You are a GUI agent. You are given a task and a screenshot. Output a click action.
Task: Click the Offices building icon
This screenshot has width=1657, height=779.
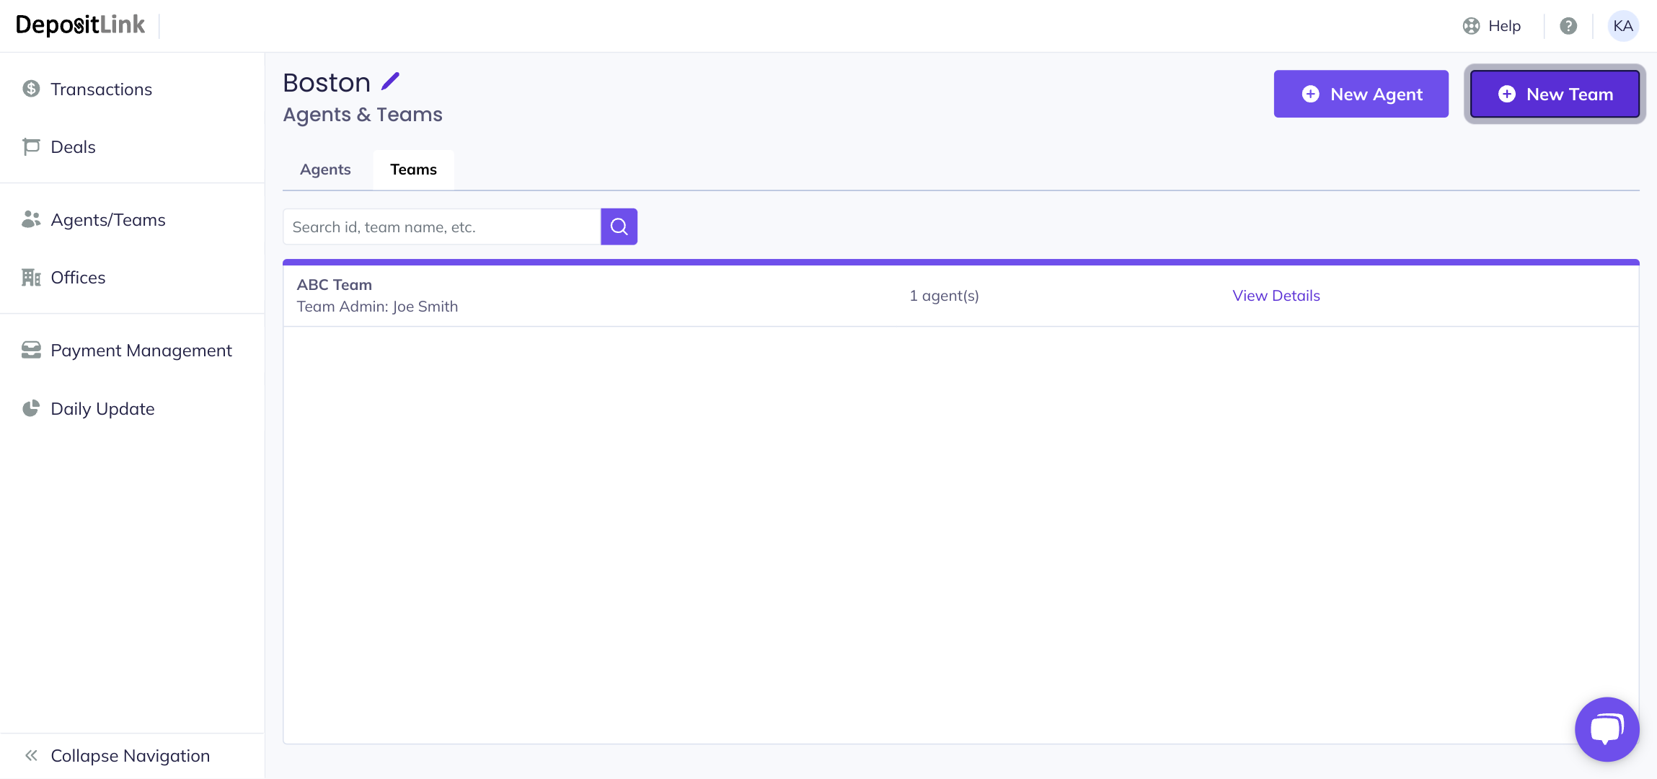pyautogui.click(x=31, y=278)
